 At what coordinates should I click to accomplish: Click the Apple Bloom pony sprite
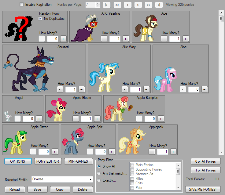coord(57,110)
